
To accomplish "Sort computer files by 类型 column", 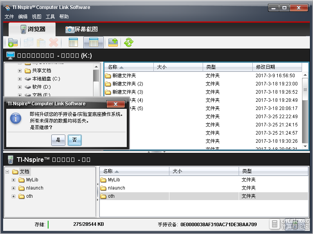I will click(x=228, y=67).
